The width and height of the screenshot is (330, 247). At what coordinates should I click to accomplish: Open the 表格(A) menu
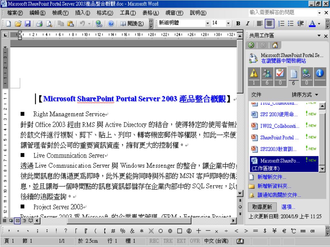point(150,13)
